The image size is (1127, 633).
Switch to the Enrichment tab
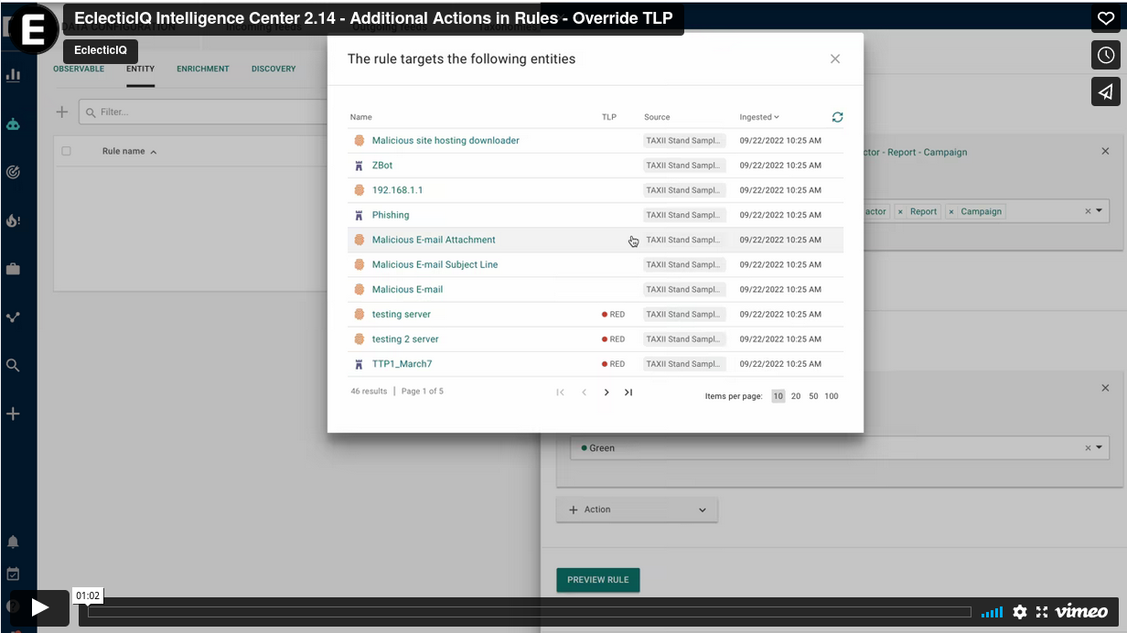203,69
